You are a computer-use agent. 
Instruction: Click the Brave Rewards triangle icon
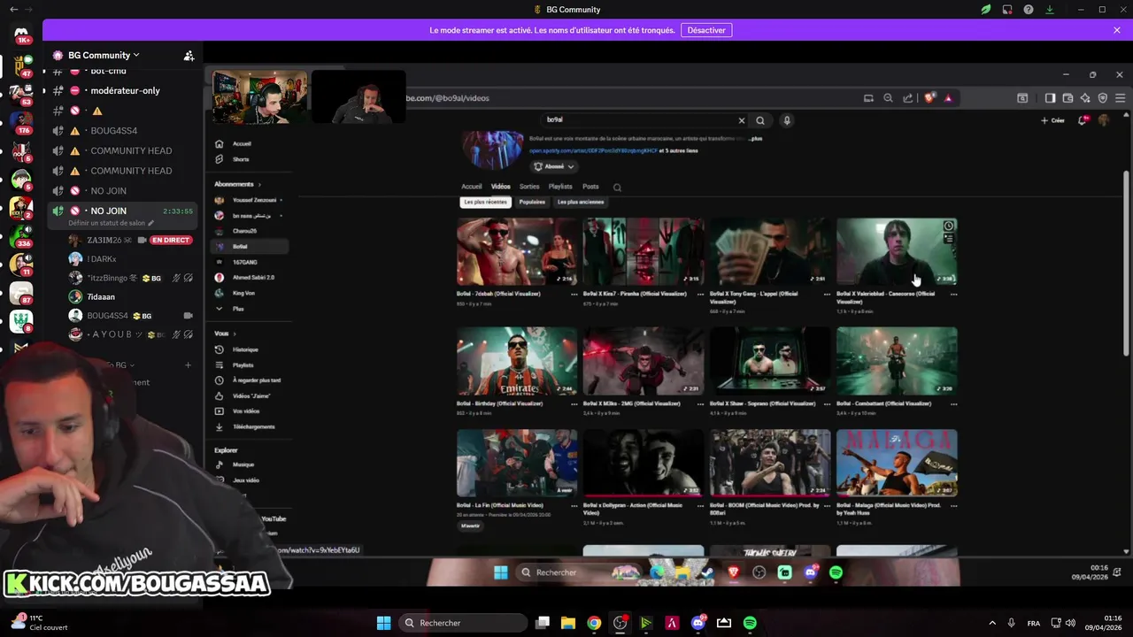[948, 98]
